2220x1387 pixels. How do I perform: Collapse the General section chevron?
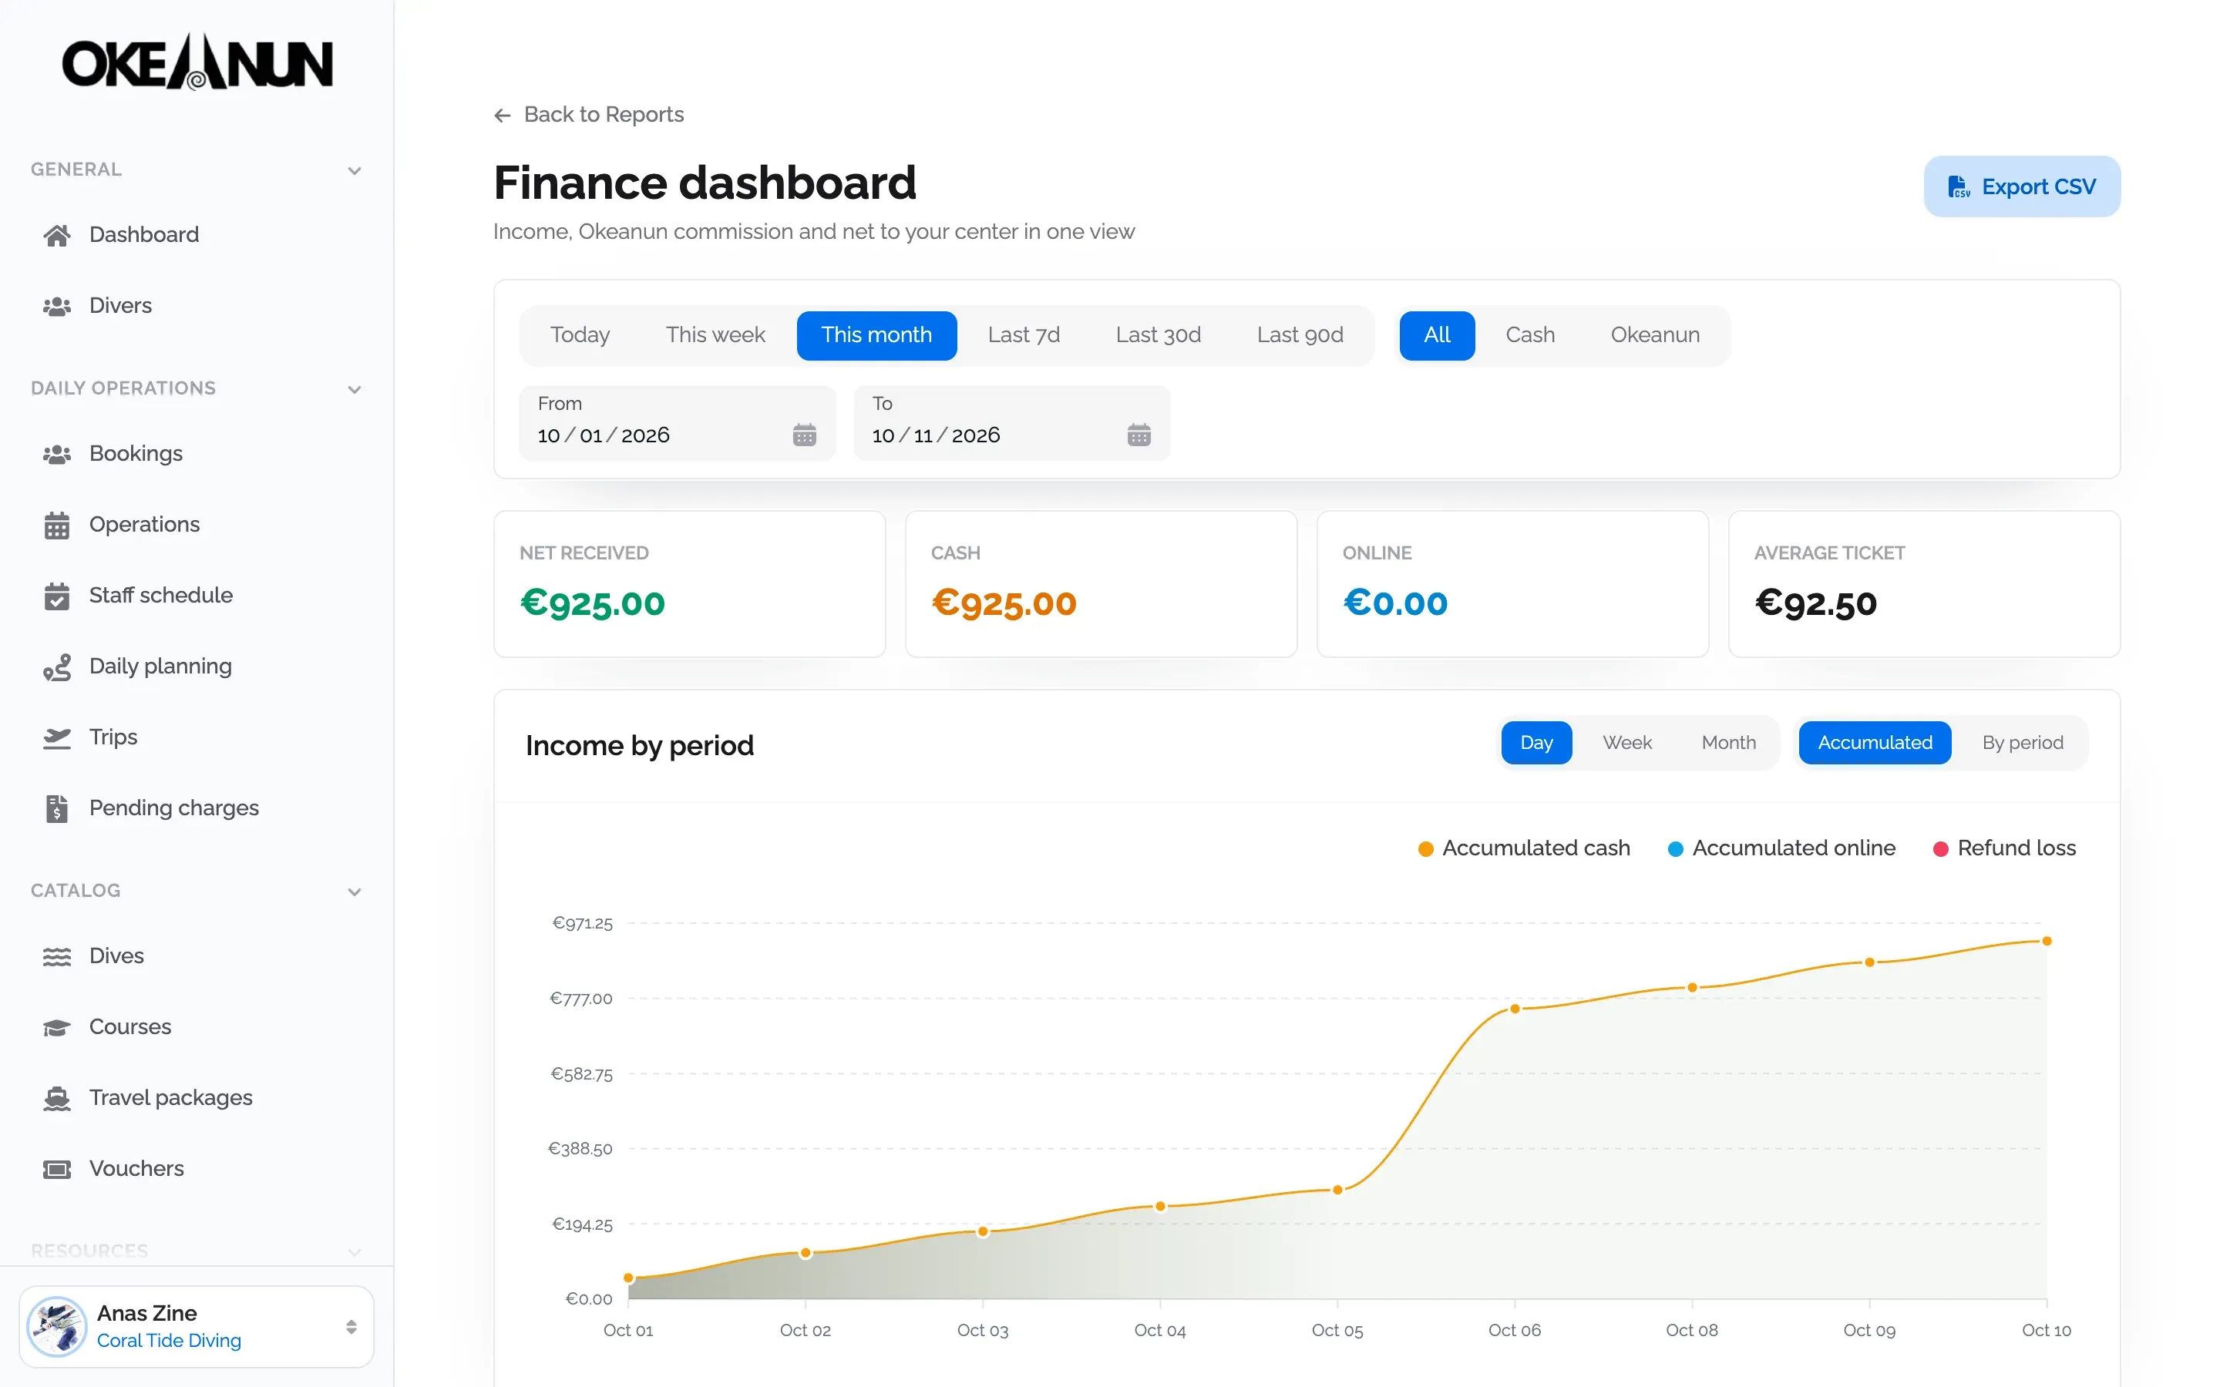click(x=354, y=170)
